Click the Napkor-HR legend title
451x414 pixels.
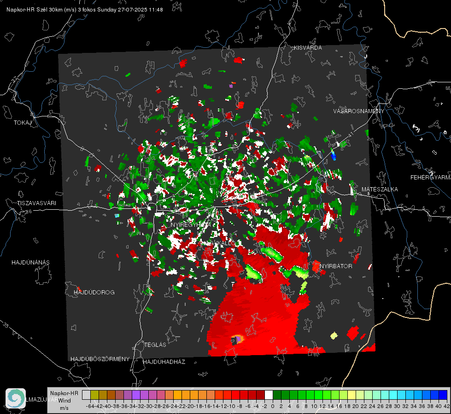click(64, 393)
